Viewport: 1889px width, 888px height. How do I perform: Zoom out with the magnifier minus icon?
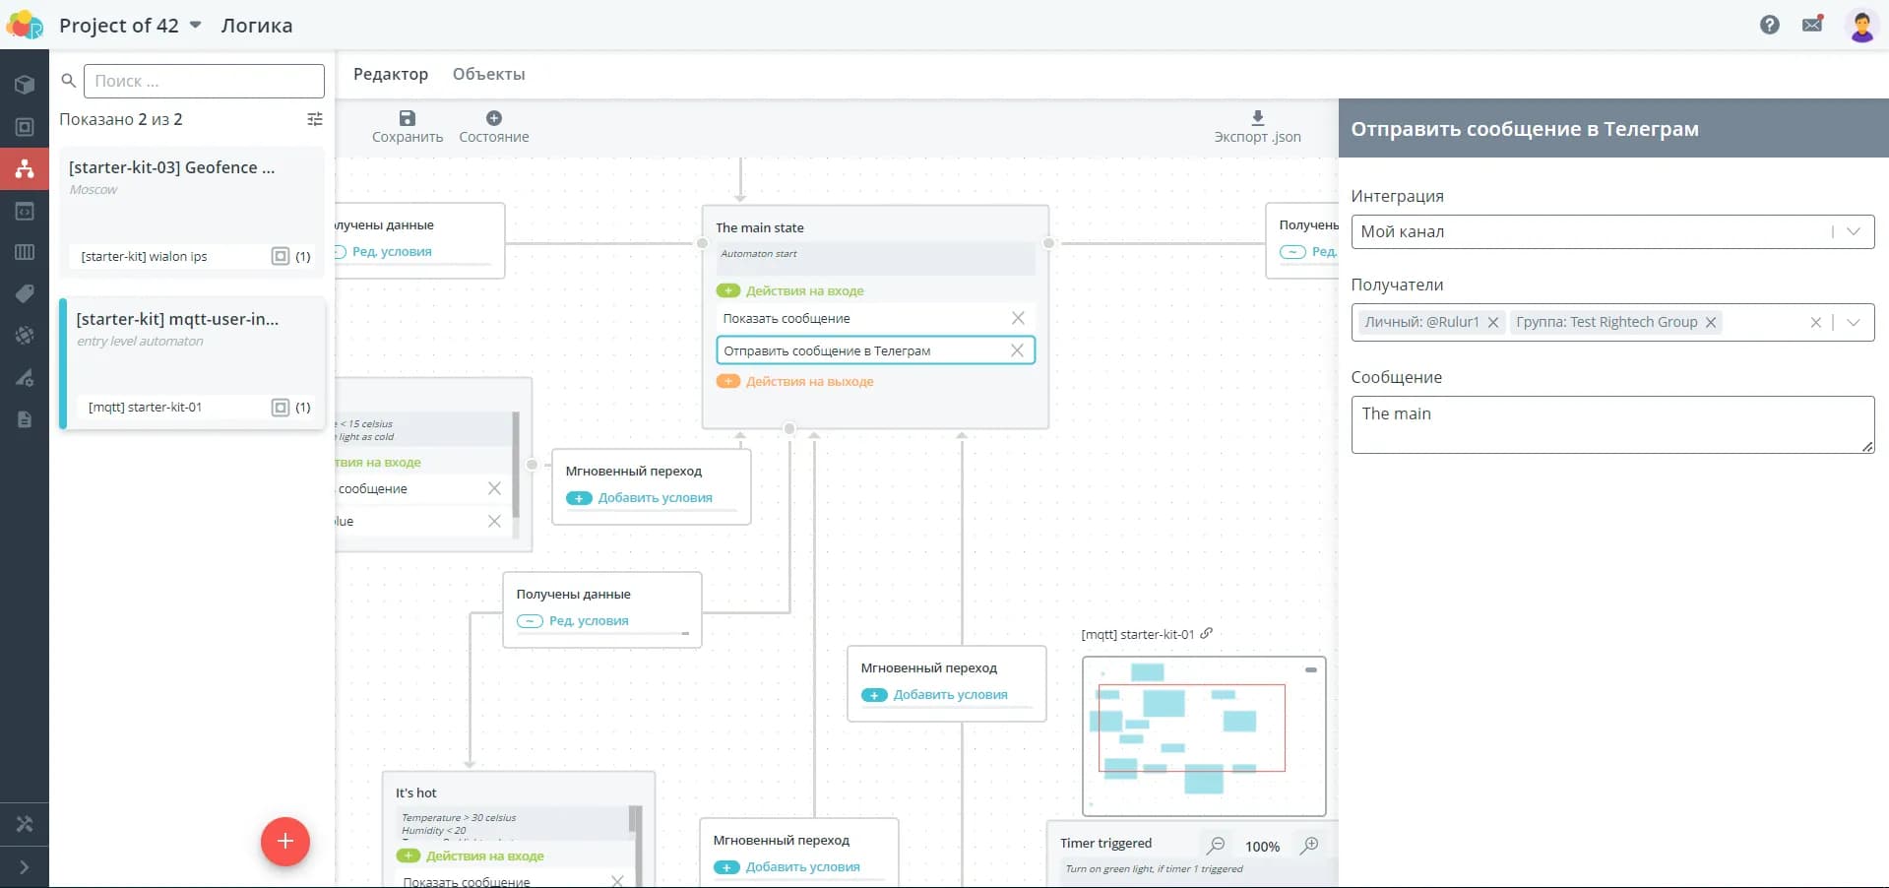click(x=1217, y=846)
